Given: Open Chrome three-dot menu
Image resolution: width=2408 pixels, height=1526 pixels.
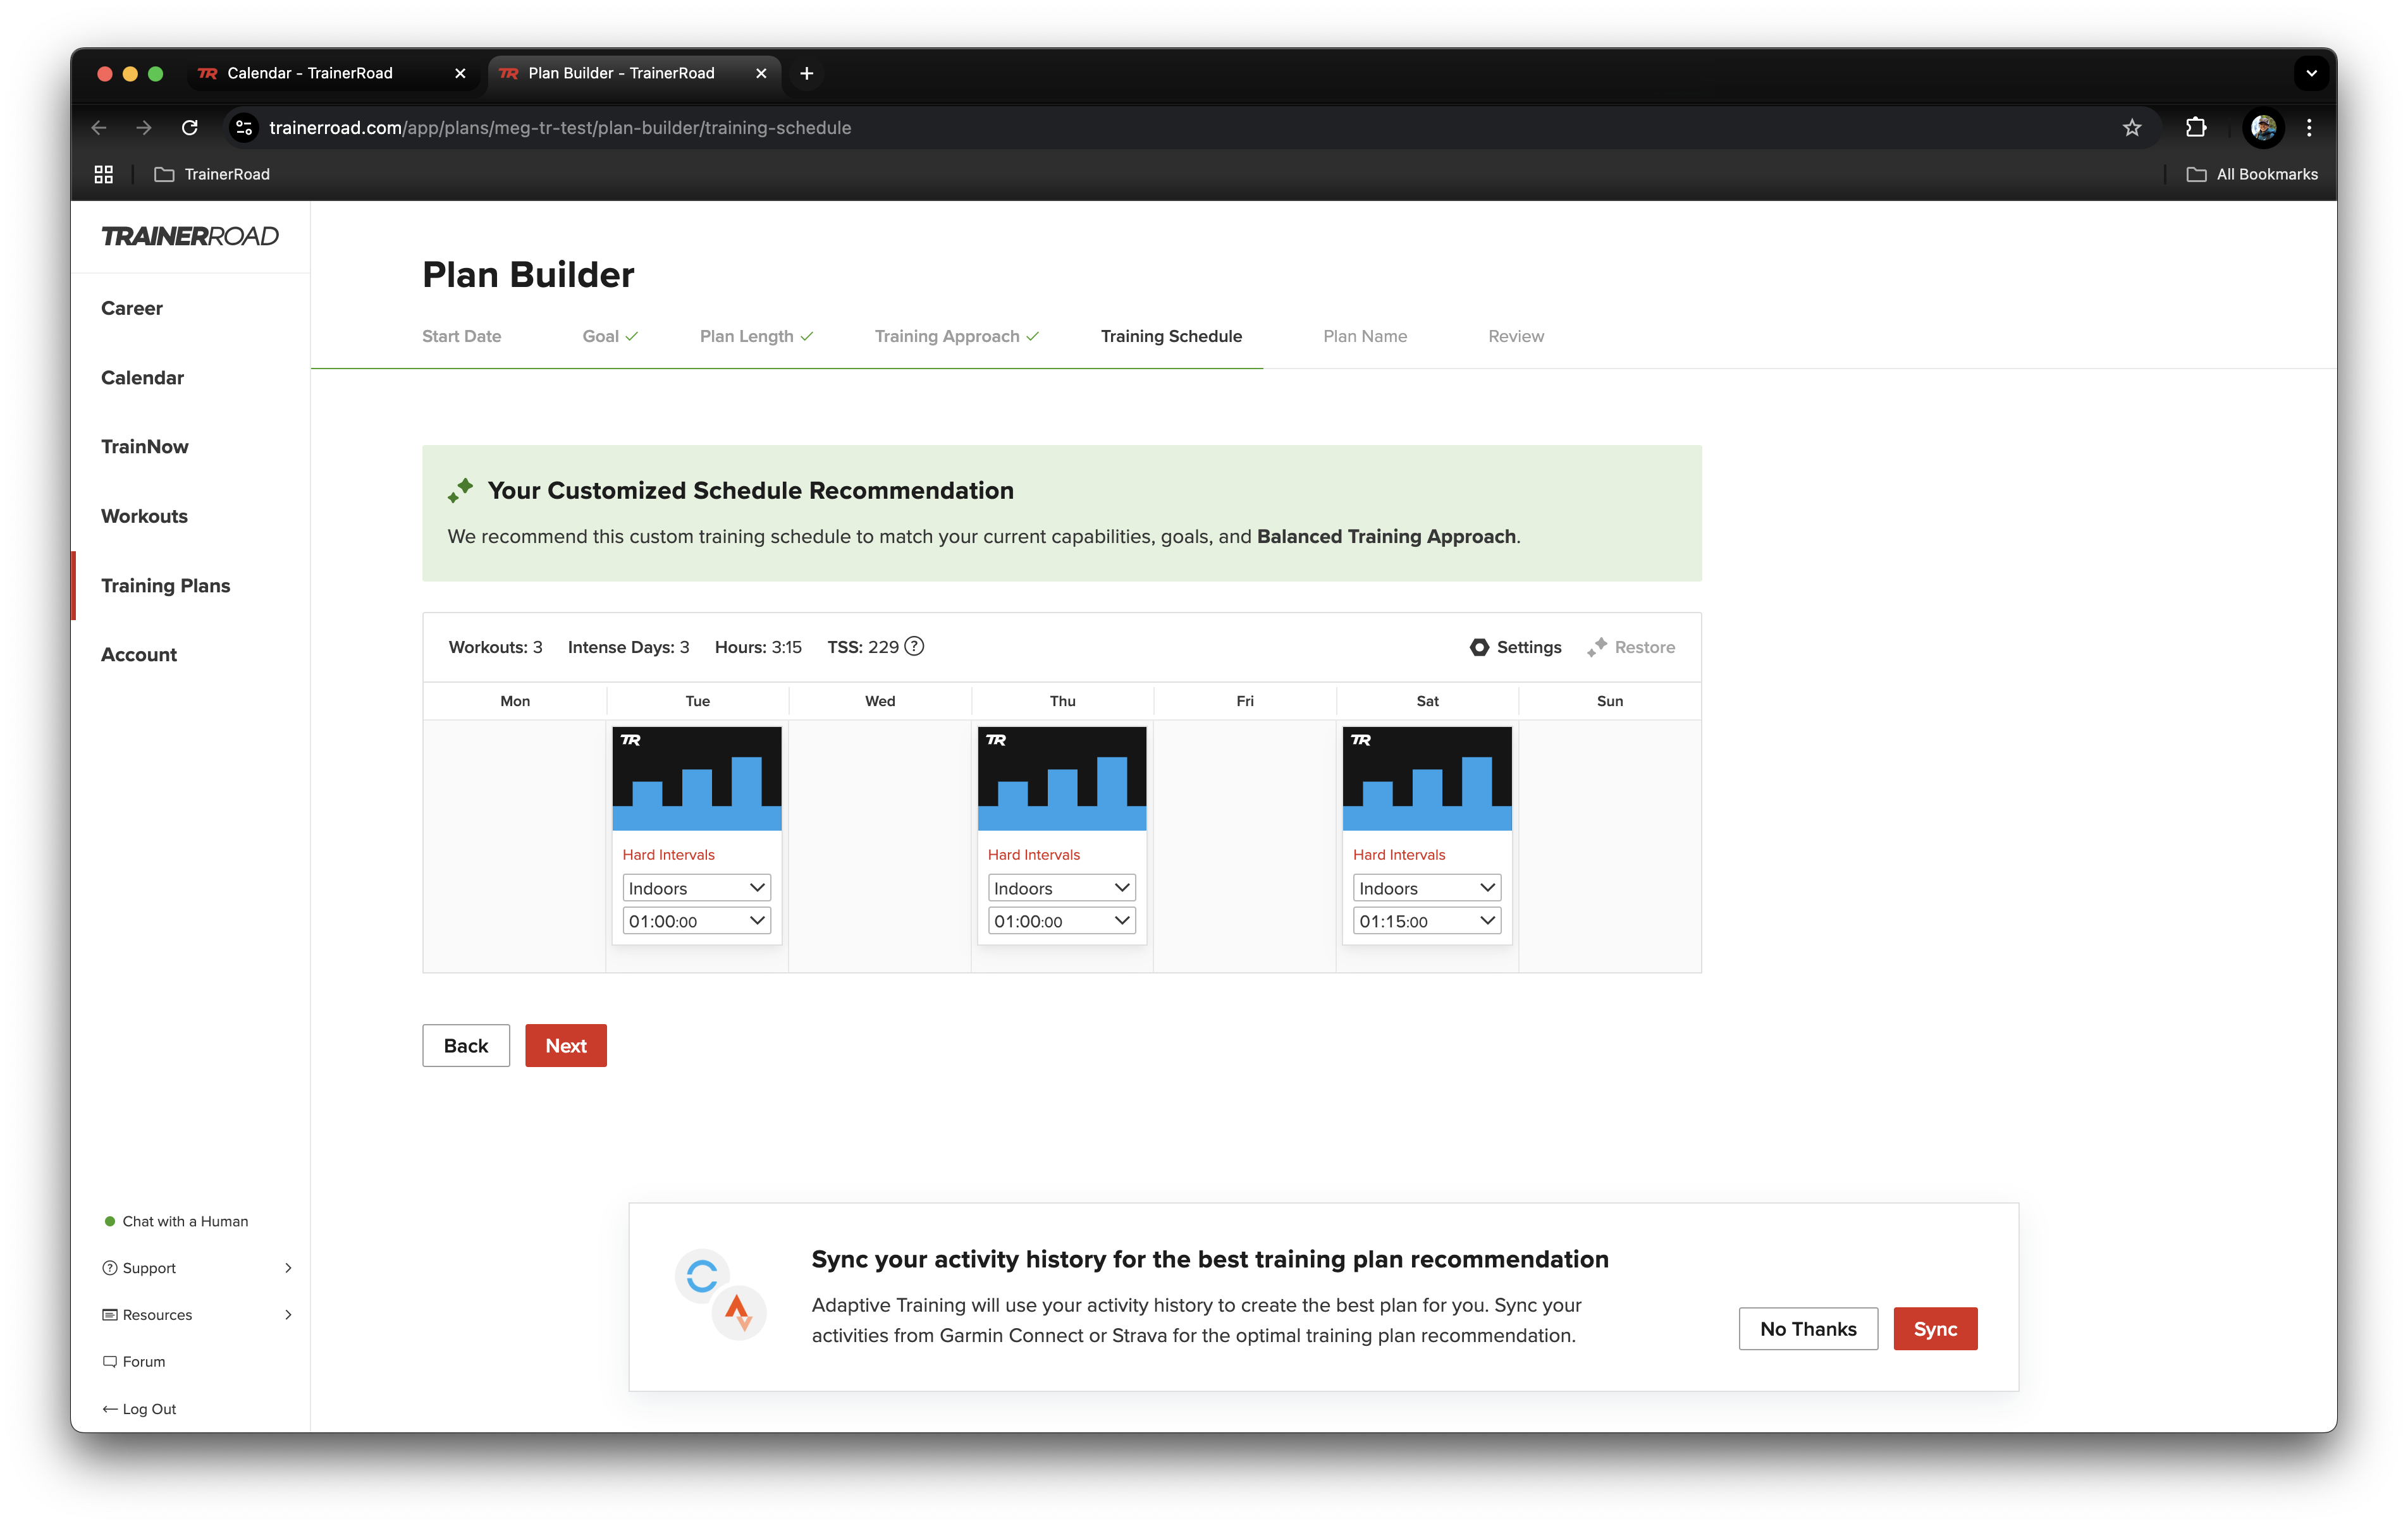Looking at the screenshot, I should tap(2309, 128).
